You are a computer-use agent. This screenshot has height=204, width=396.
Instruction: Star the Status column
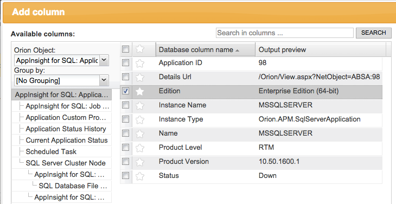point(139,176)
